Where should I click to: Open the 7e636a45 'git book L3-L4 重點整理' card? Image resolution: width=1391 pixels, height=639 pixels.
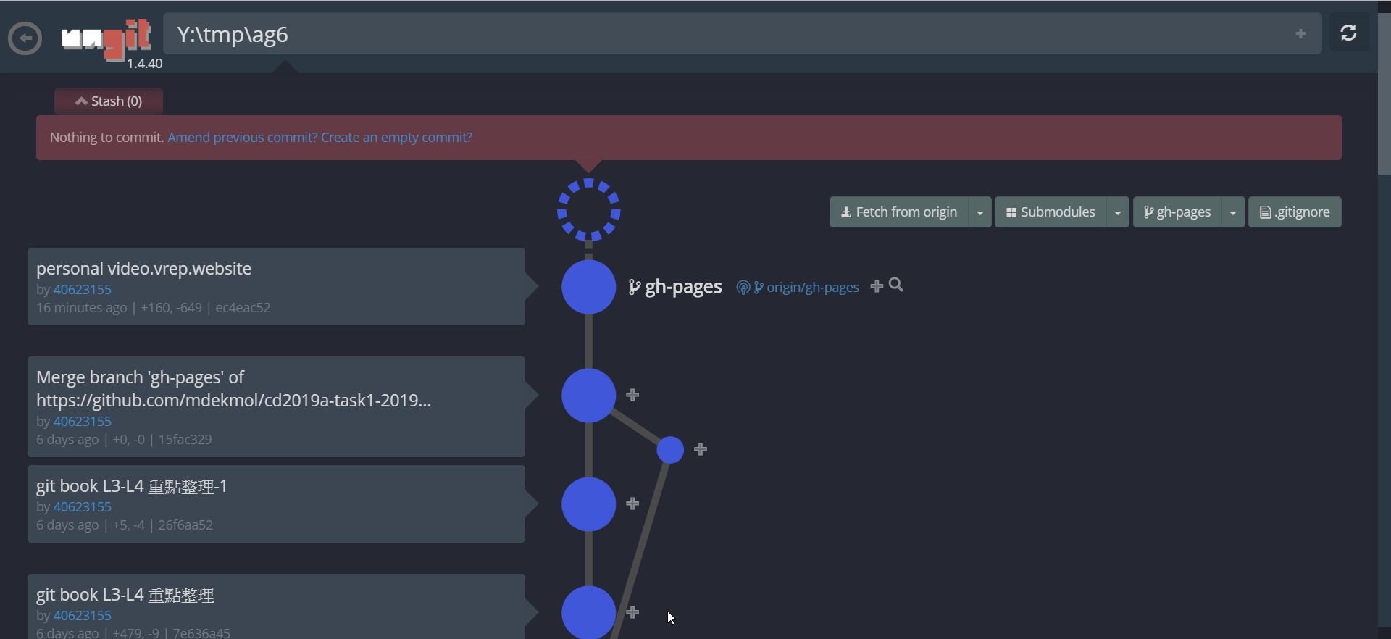click(x=276, y=607)
